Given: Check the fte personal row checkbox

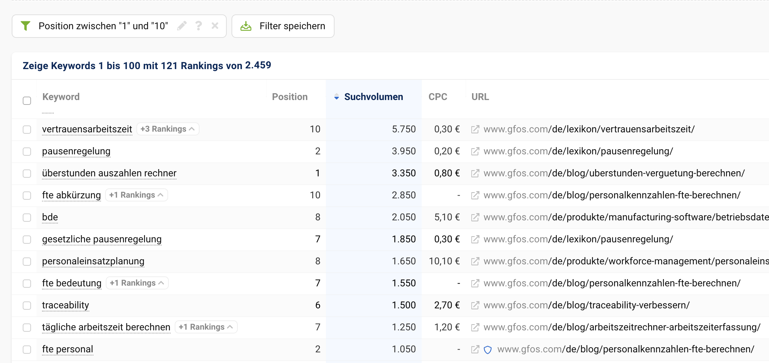Looking at the screenshot, I should click(x=27, y=350).
